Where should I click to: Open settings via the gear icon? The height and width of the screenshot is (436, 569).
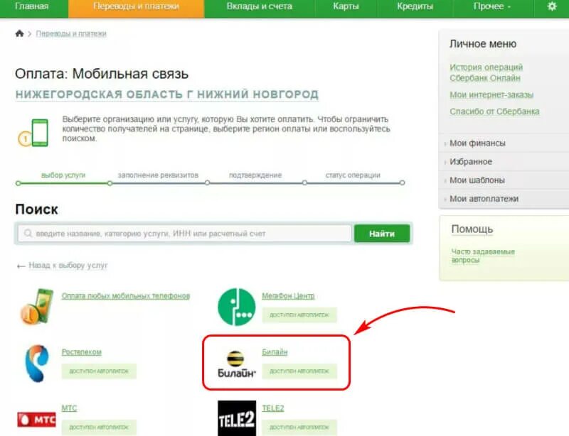[552, 6]
